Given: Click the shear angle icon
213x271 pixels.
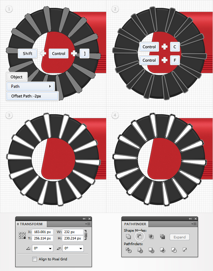Looking at the screenshot, I should pyautogui.click(x=59, y=249).
